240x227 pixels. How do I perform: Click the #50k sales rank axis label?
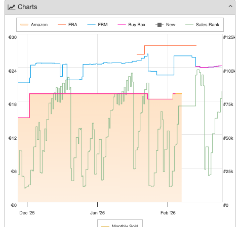228,138
